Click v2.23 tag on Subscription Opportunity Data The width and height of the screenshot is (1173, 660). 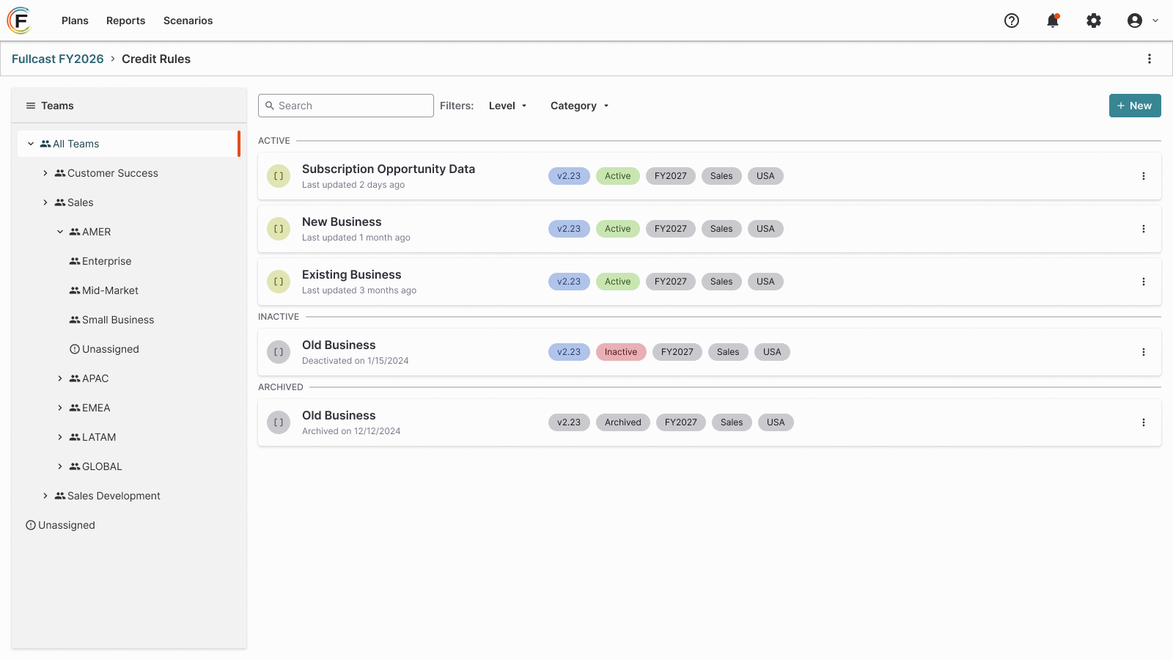569,176
